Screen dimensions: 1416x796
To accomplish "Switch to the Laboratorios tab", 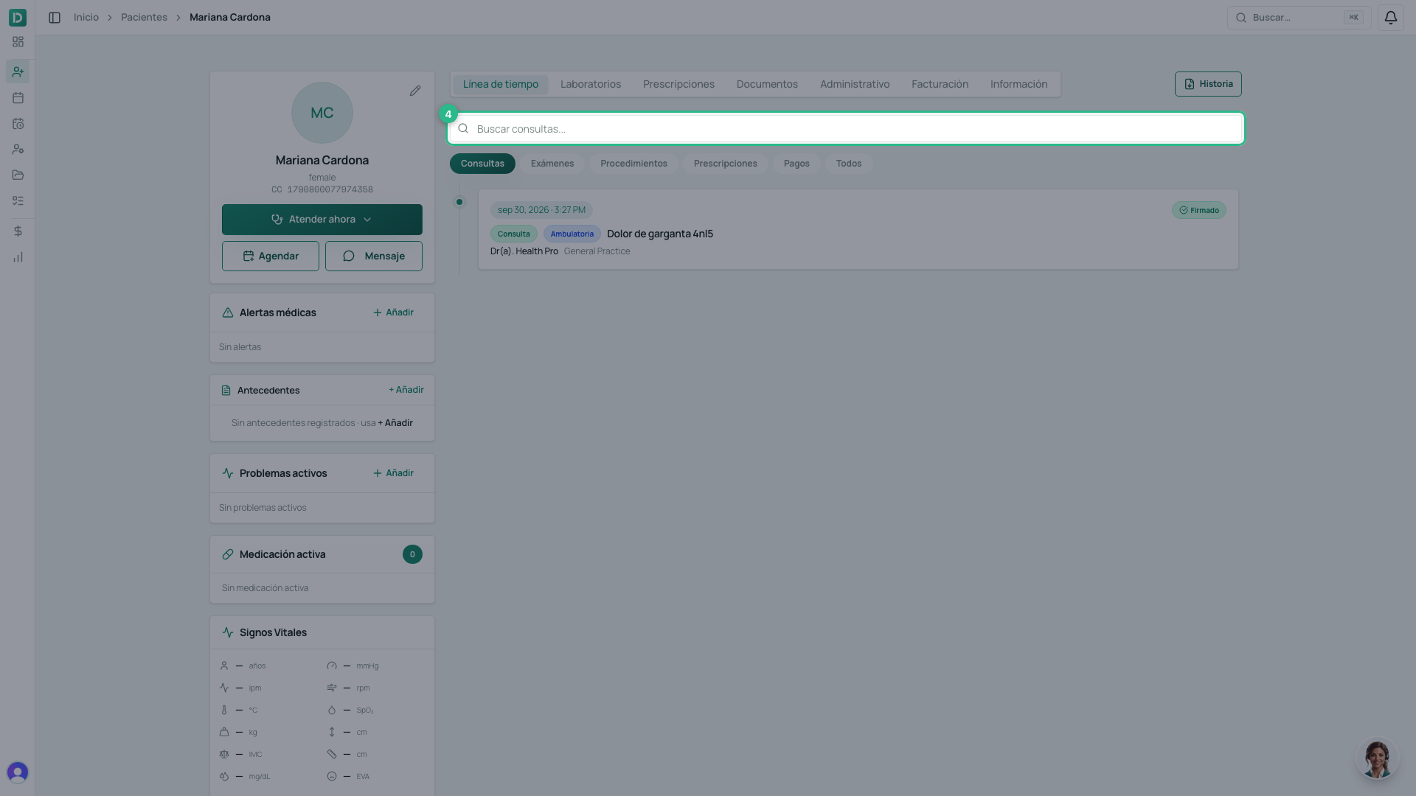I will [591, 84].
